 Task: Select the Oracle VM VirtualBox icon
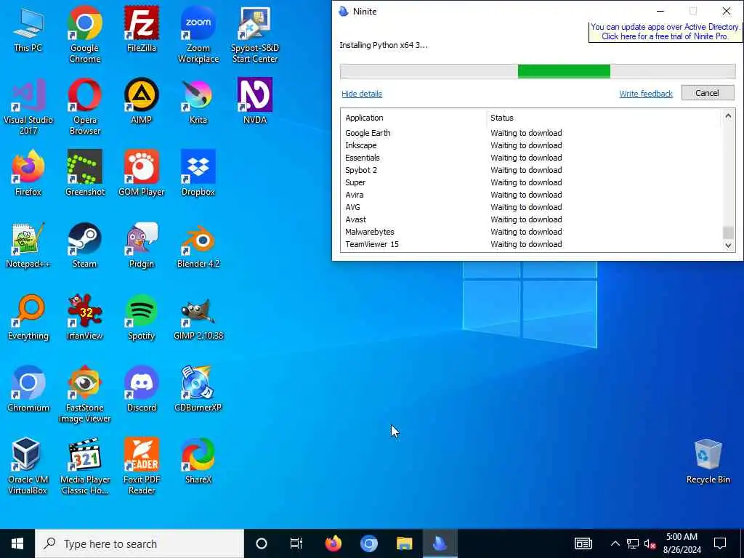[28, 466]
